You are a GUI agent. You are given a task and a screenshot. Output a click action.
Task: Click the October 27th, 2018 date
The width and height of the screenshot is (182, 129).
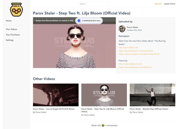134,30
